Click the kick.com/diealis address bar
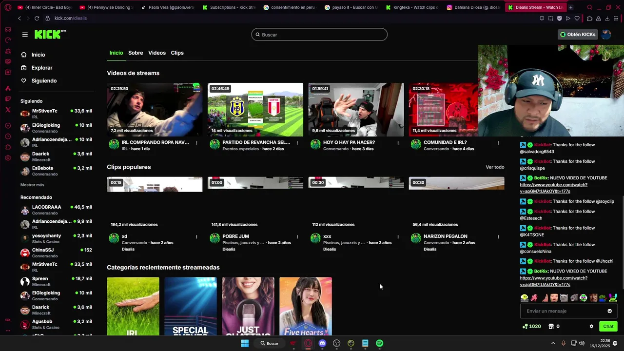Viewport: 624px width, 351px height. click(x=71, y=18)
